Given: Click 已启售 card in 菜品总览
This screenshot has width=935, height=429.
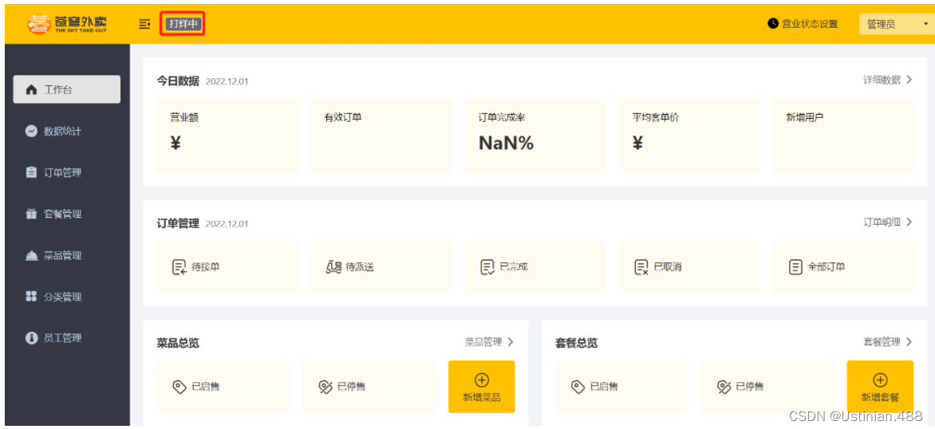Looking at the screenshot, I should click(223, 387).
